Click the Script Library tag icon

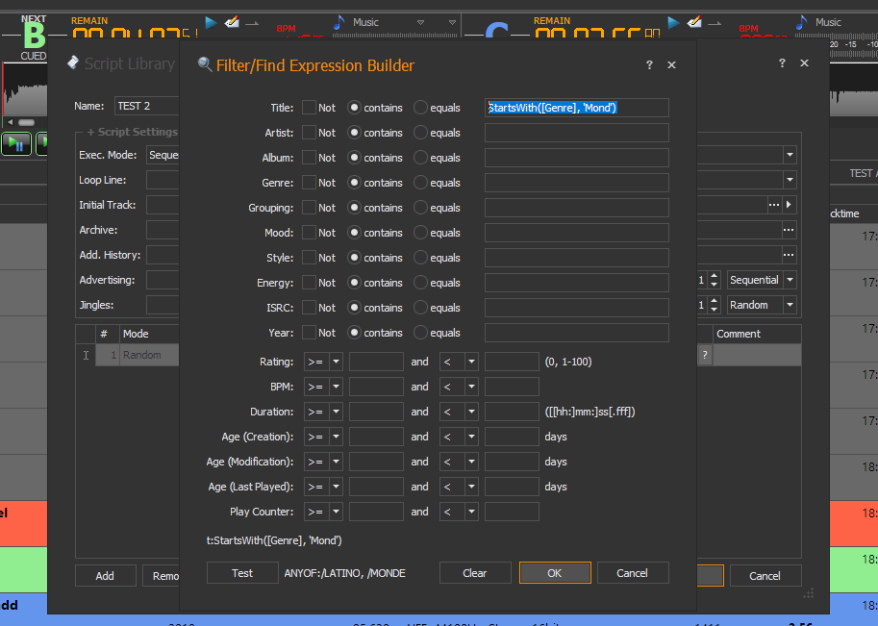pos(72,63)
